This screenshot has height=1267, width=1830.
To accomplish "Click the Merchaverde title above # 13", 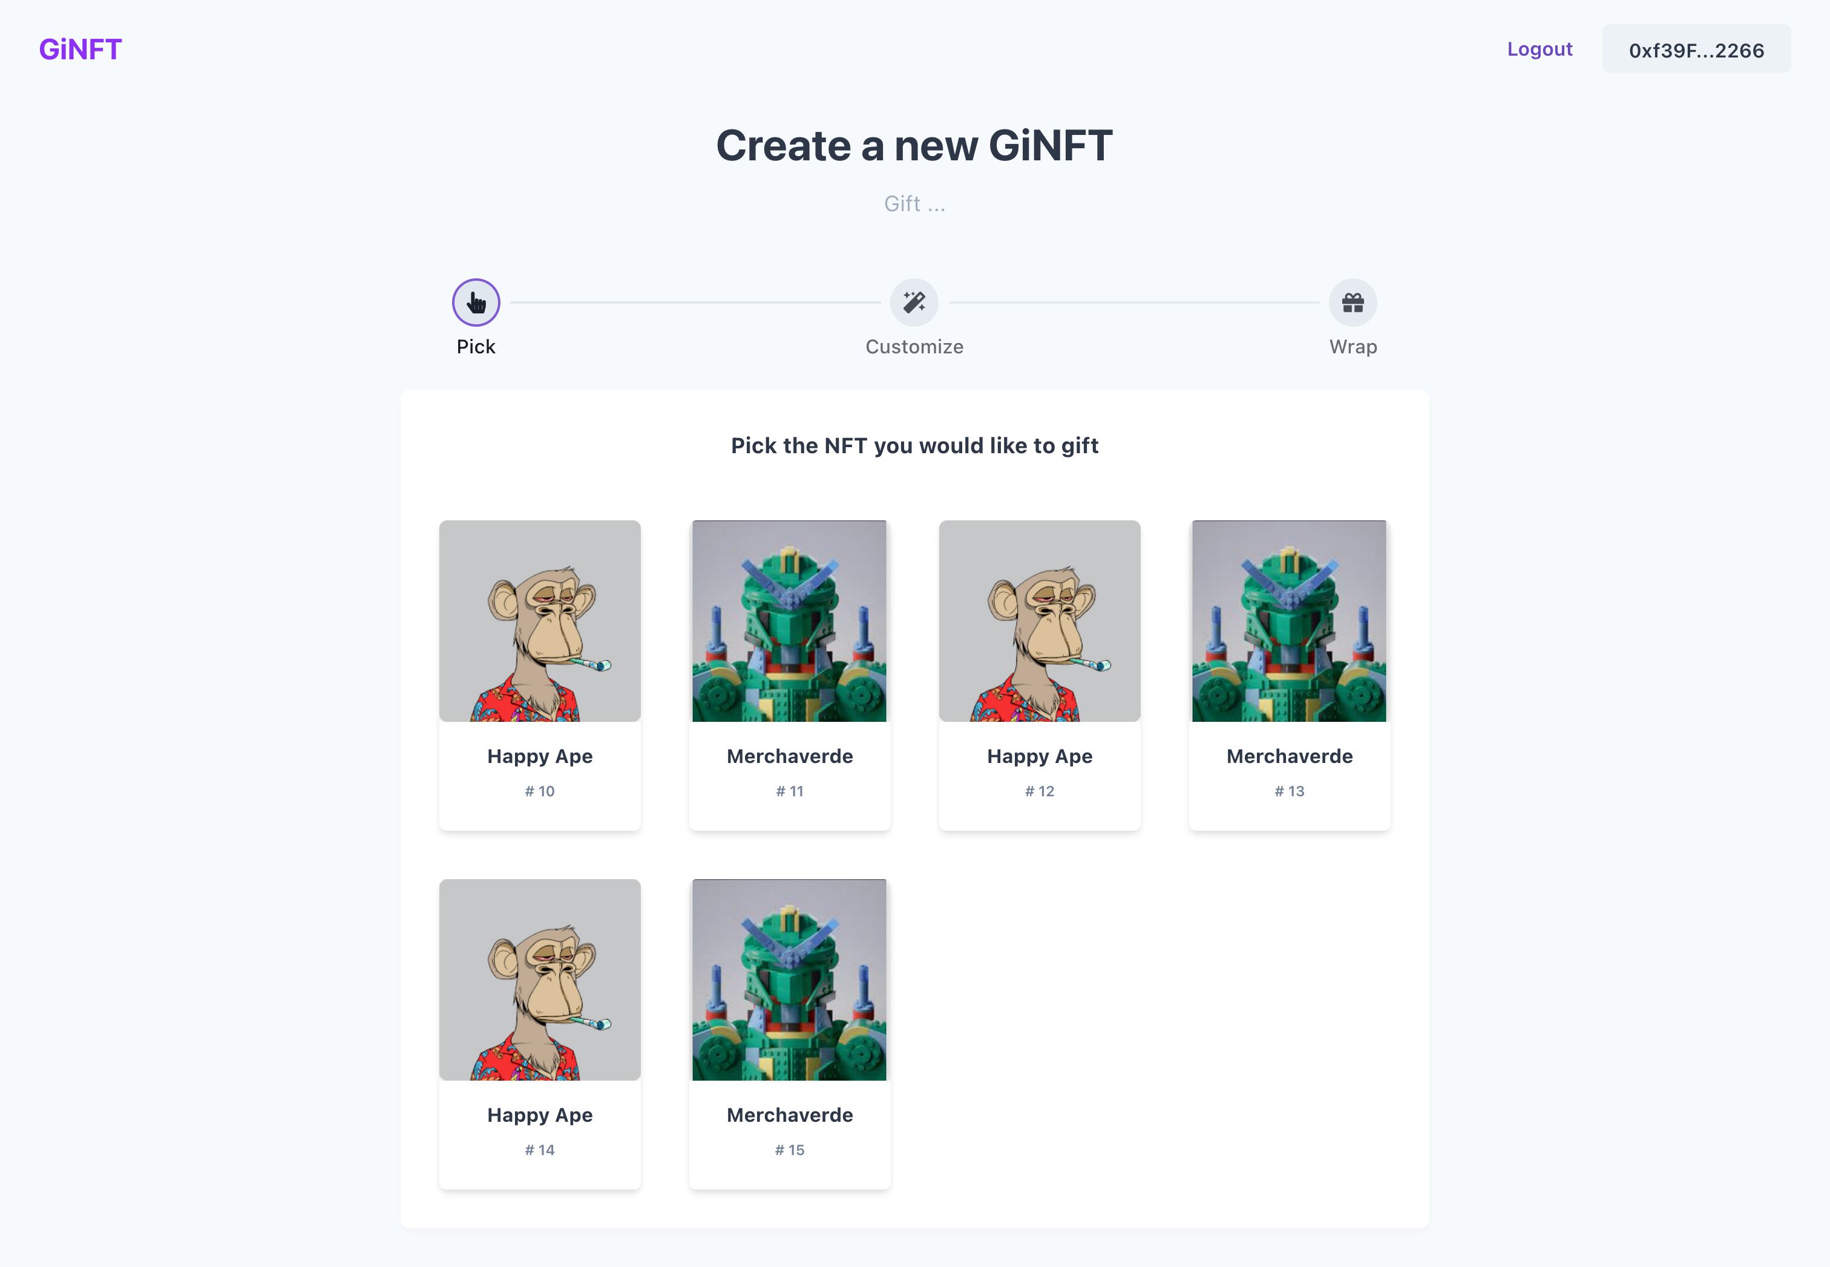I will (x=1290, y=756).
